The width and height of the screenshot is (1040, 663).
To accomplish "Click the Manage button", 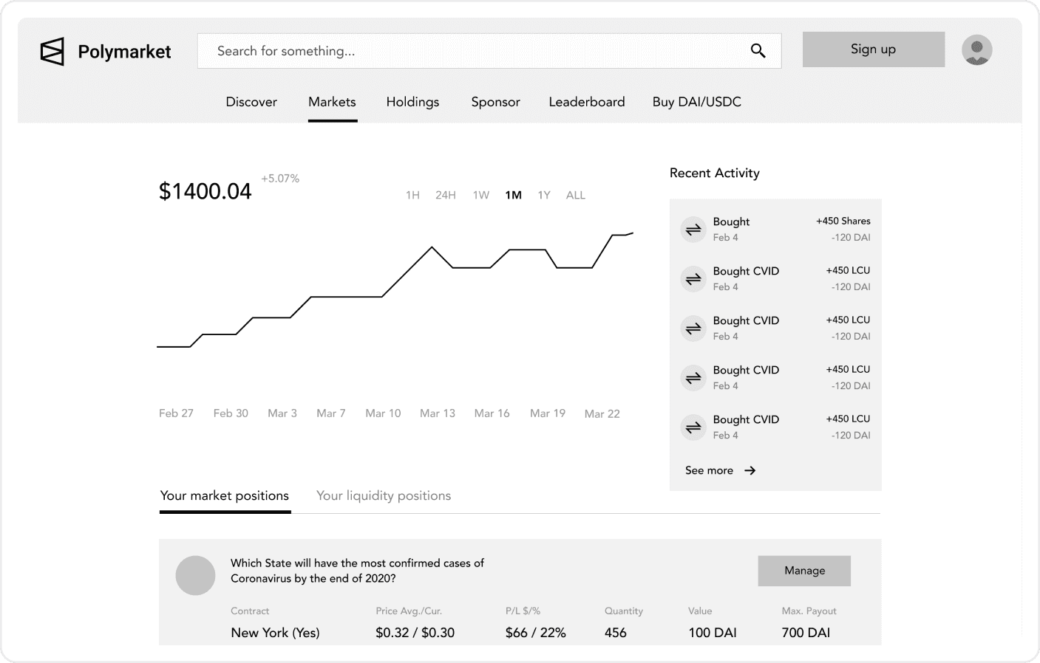I will click(804, 571).
